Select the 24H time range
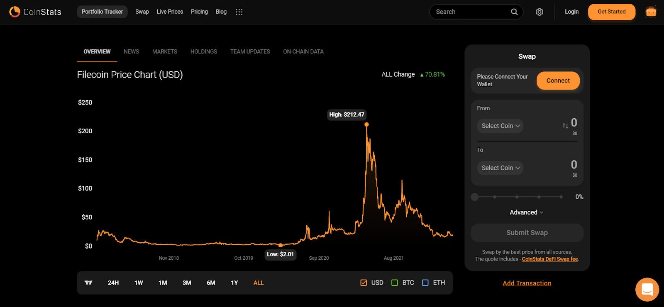664x307 pixels. point(113,283)
